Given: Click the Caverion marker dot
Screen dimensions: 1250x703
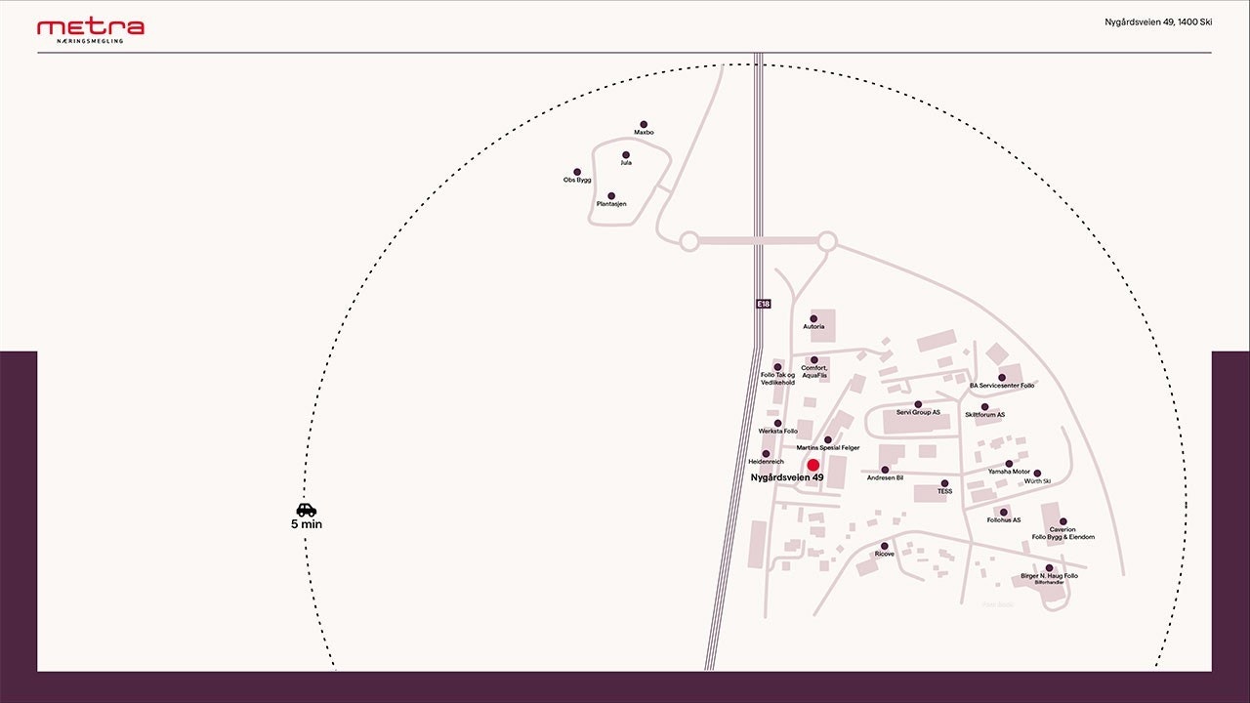Looking at the screenshot, I should 1062,521.
